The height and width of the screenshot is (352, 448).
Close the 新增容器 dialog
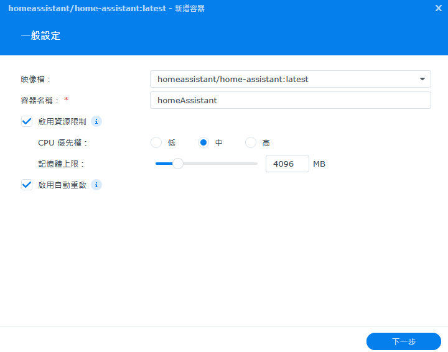point(438,8)
